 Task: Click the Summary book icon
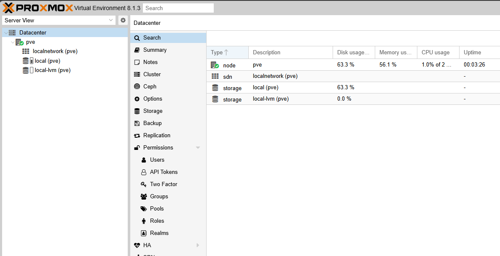(x=137, y=50)
